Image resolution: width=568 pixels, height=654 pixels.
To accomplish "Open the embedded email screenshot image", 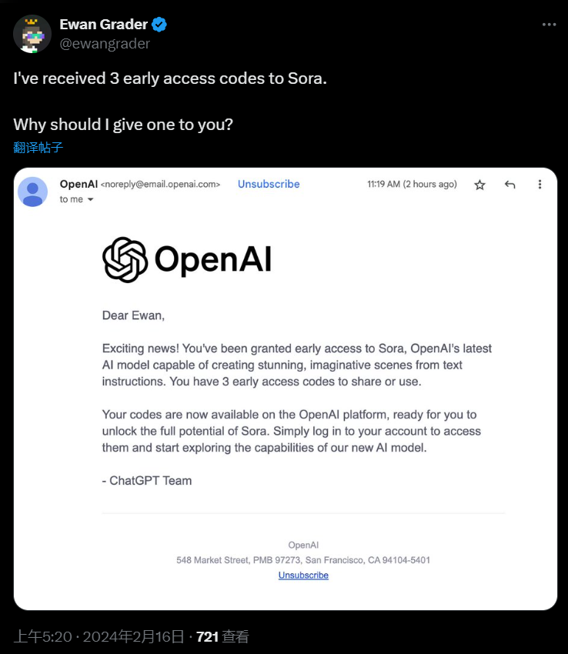I will pos(286,389).
